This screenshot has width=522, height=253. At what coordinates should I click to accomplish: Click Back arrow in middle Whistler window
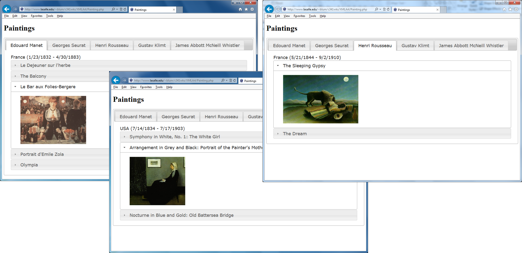[x=116, y=80]
